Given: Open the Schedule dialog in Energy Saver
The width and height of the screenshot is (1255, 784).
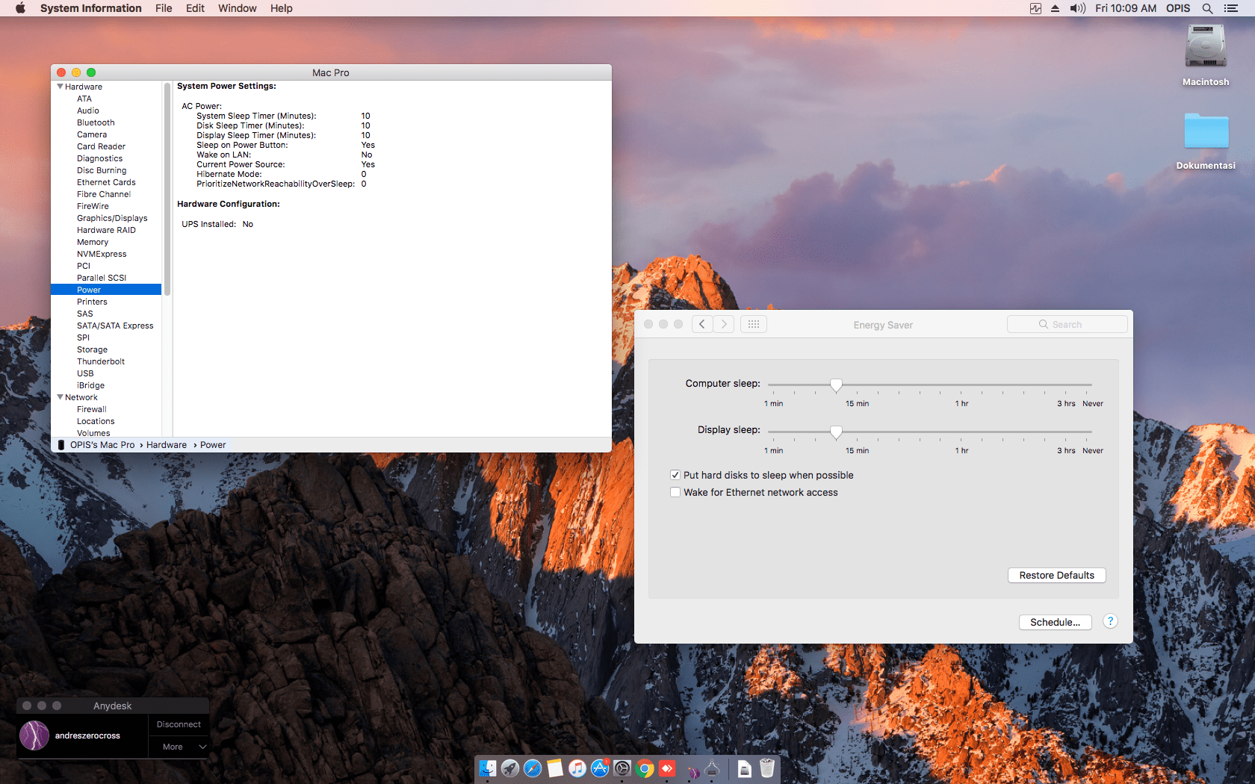Looking at the screenshot, I should tap(1055, 622).
